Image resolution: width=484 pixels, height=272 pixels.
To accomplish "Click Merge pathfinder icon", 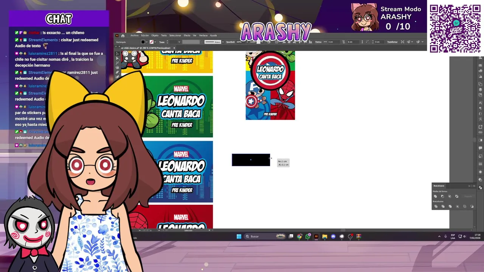I will 450,206.
